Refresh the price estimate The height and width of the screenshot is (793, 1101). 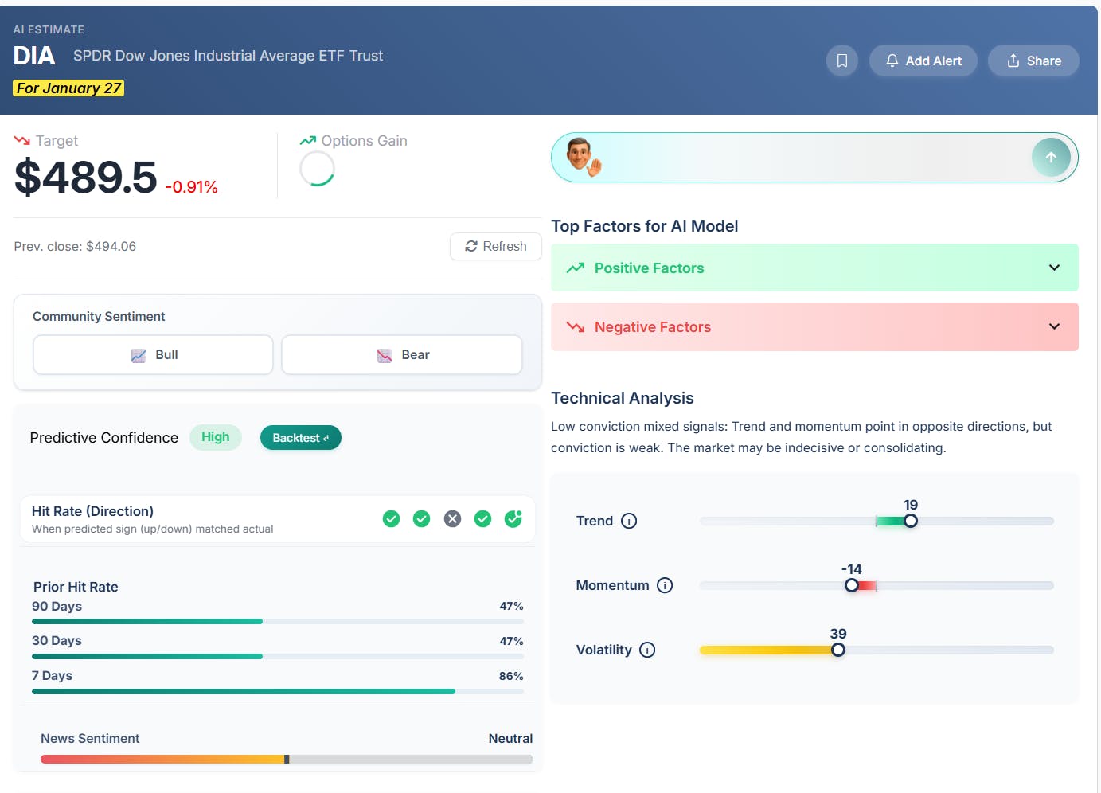(495, 246)
